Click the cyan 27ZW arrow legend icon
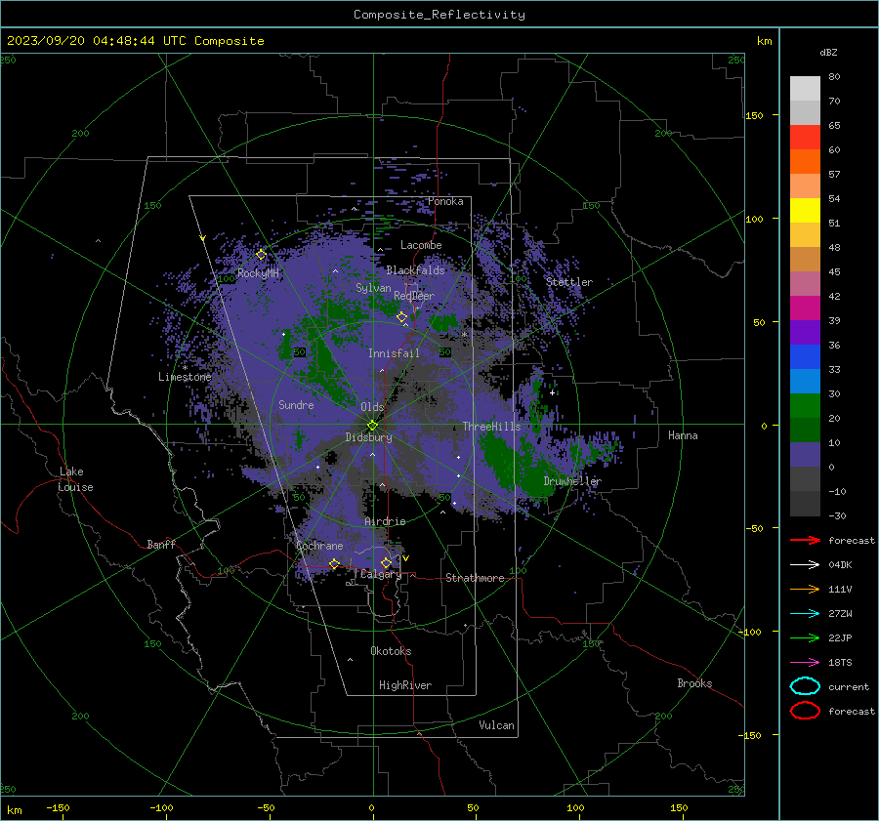The image size is (879, 821). pos(805,613)
